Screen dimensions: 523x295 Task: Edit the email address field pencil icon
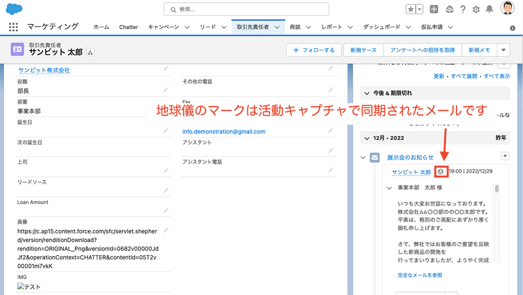click(x=331, y=131)
